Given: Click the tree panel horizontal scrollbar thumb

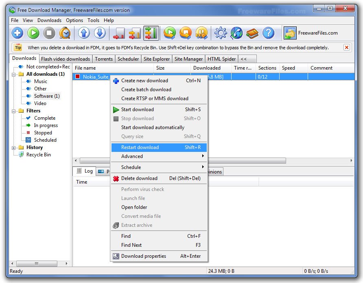Looking at the screenshot, I should tap(37, 263).
